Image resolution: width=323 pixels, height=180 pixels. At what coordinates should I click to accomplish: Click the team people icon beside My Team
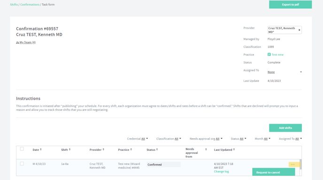(x=17, y=42)
